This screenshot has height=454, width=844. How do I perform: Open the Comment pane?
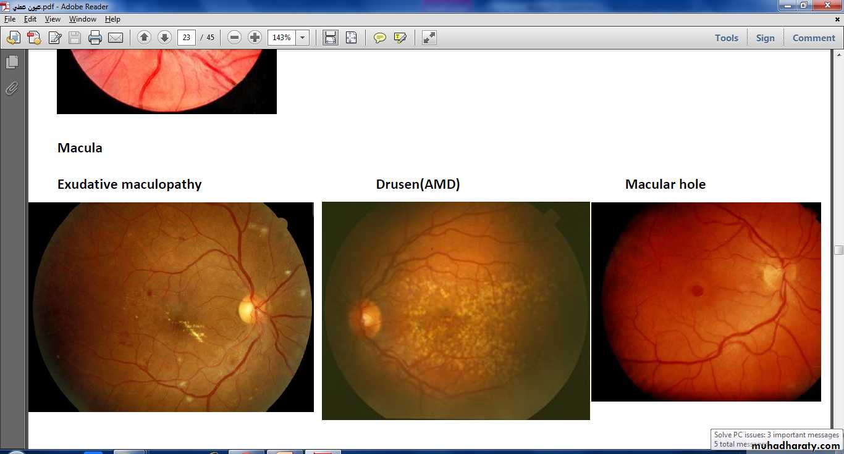click(813, 38)
